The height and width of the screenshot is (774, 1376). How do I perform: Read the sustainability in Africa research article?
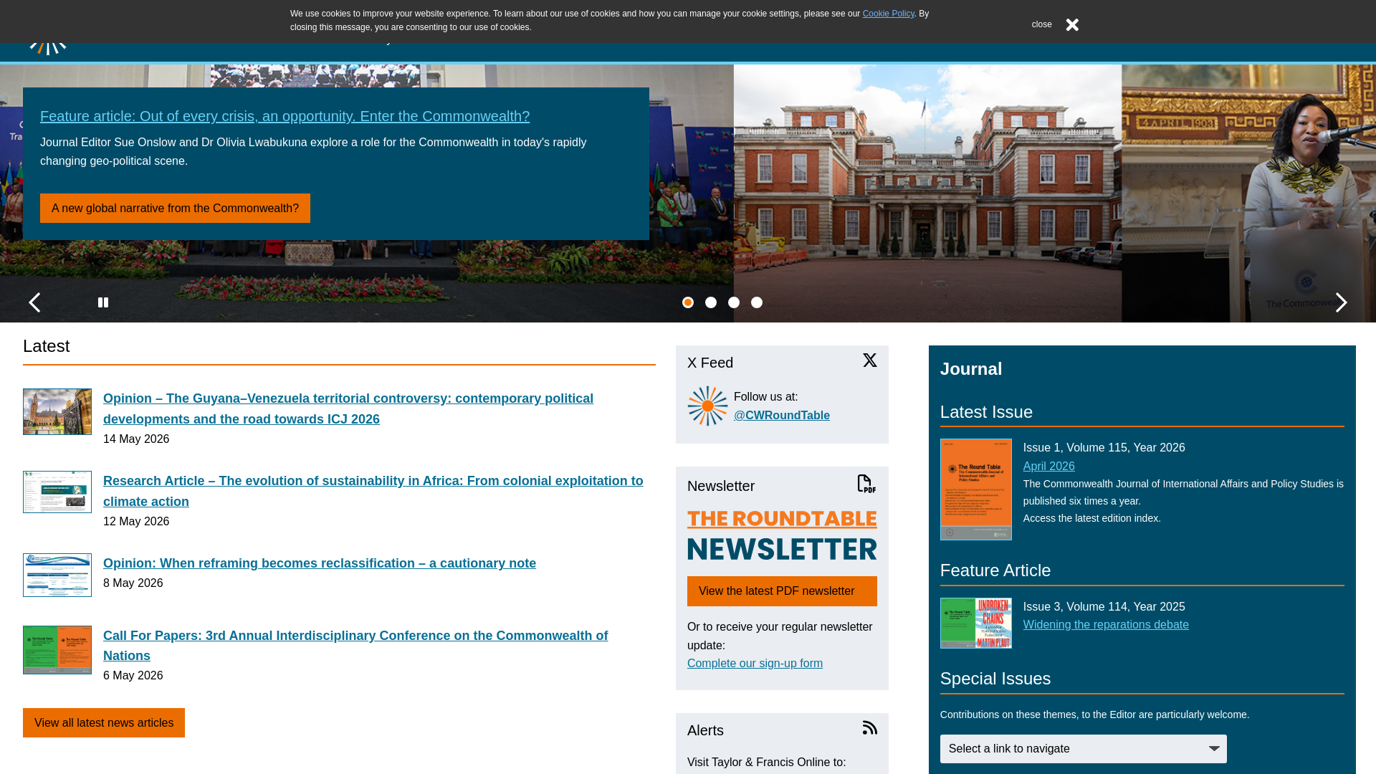[x=373, y=491]
